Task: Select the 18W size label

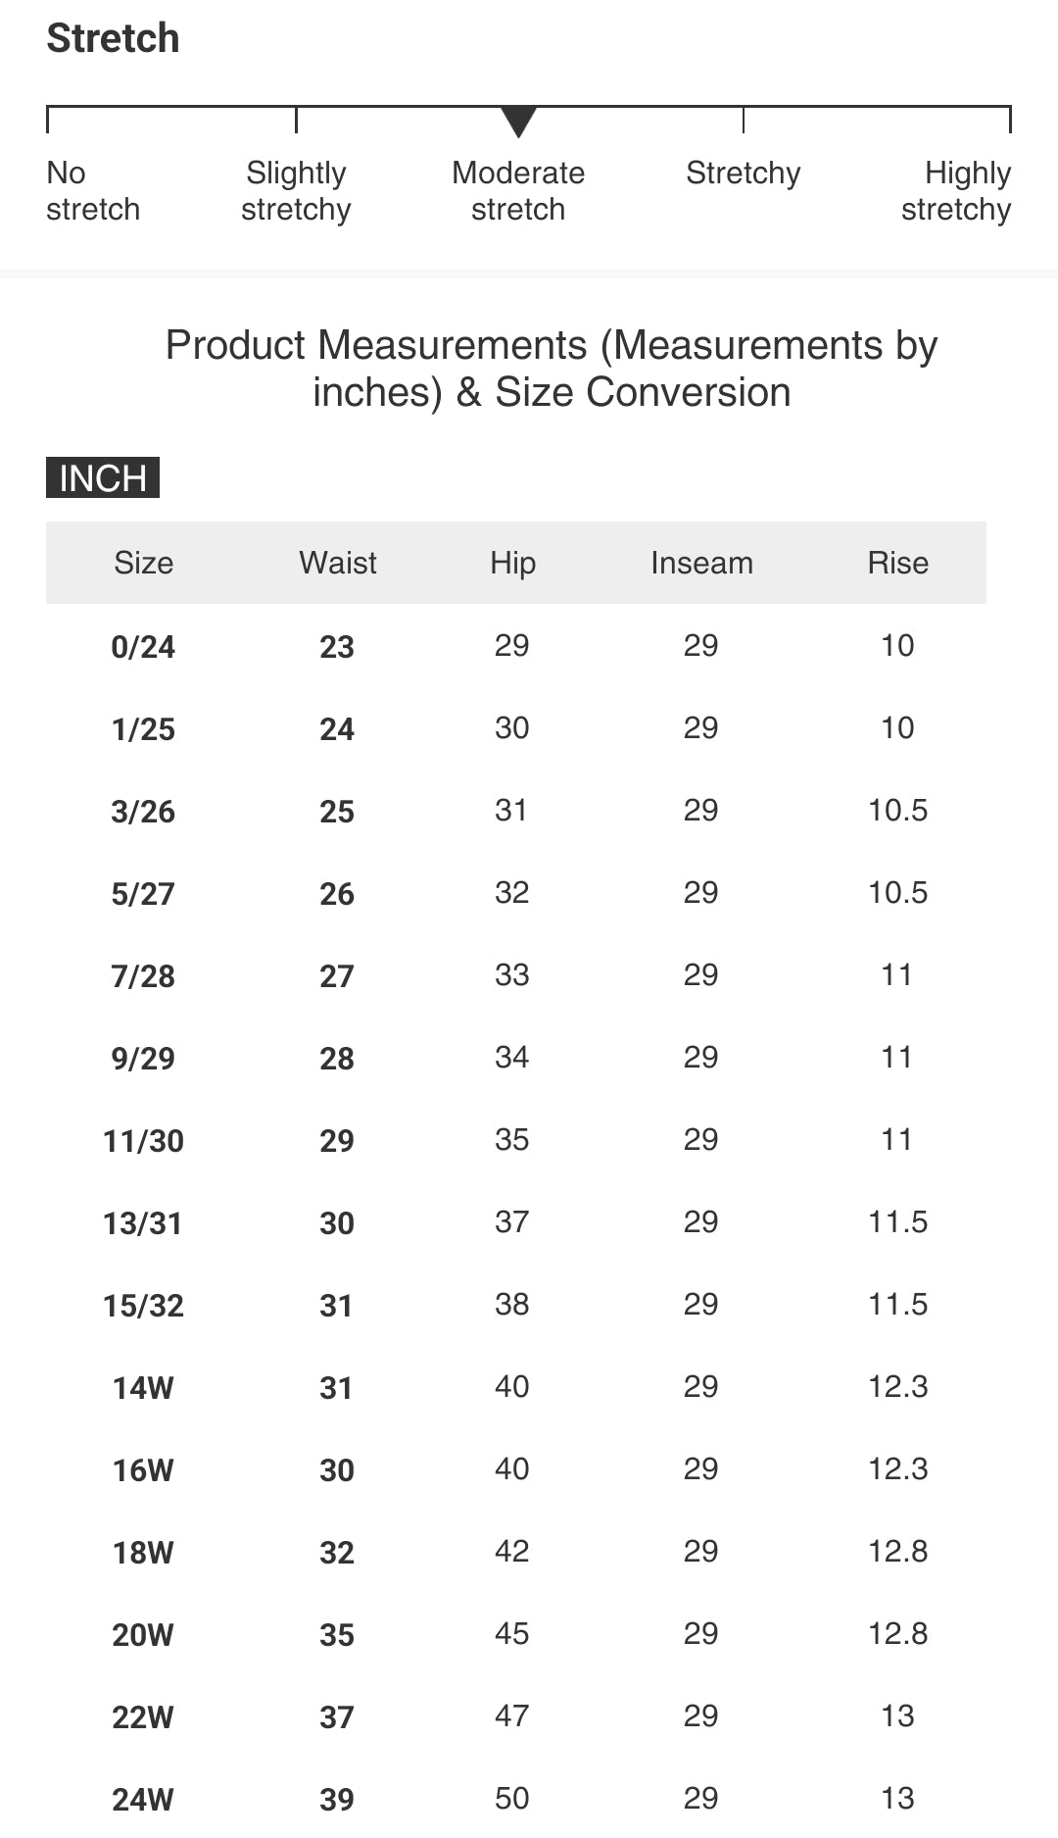Action: tap(143, 1553)
